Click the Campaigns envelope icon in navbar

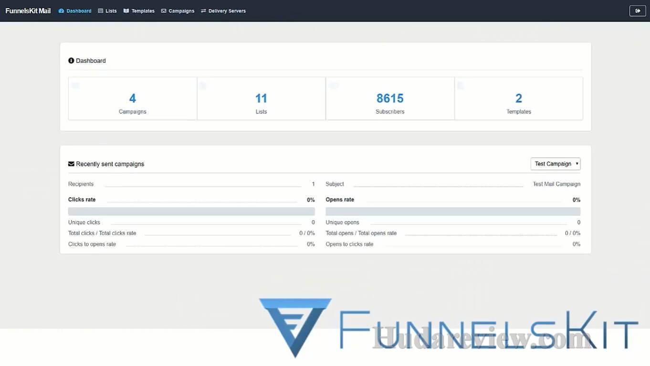point(164,11)
